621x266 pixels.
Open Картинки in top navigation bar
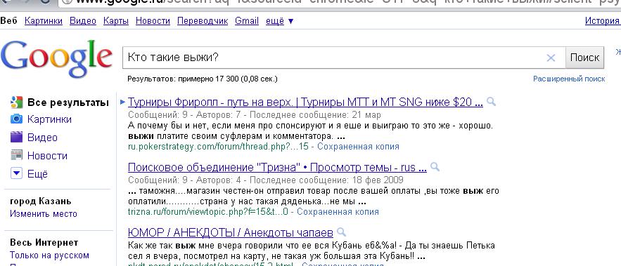(x=44, y=21)
